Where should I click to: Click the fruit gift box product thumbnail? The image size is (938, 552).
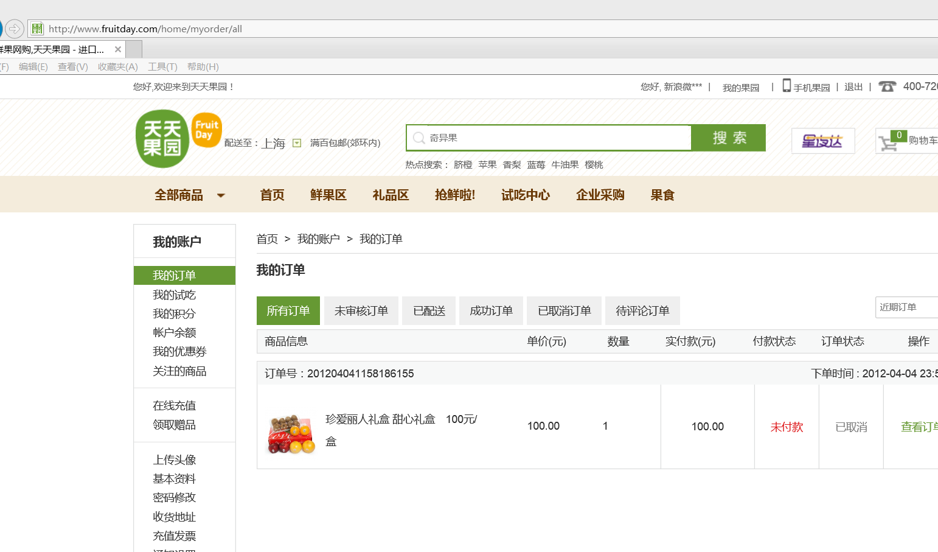click(x=291, y=435)
